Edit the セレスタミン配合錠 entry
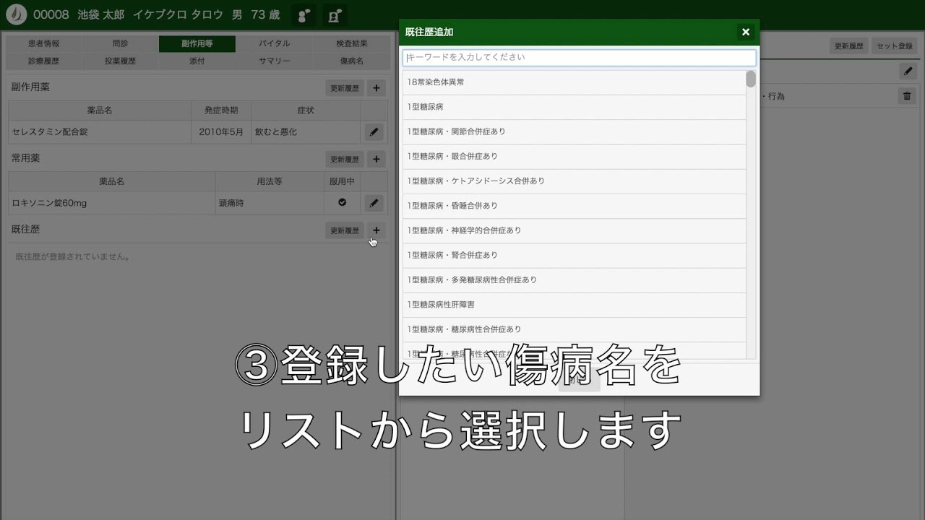 coord(374,132)
